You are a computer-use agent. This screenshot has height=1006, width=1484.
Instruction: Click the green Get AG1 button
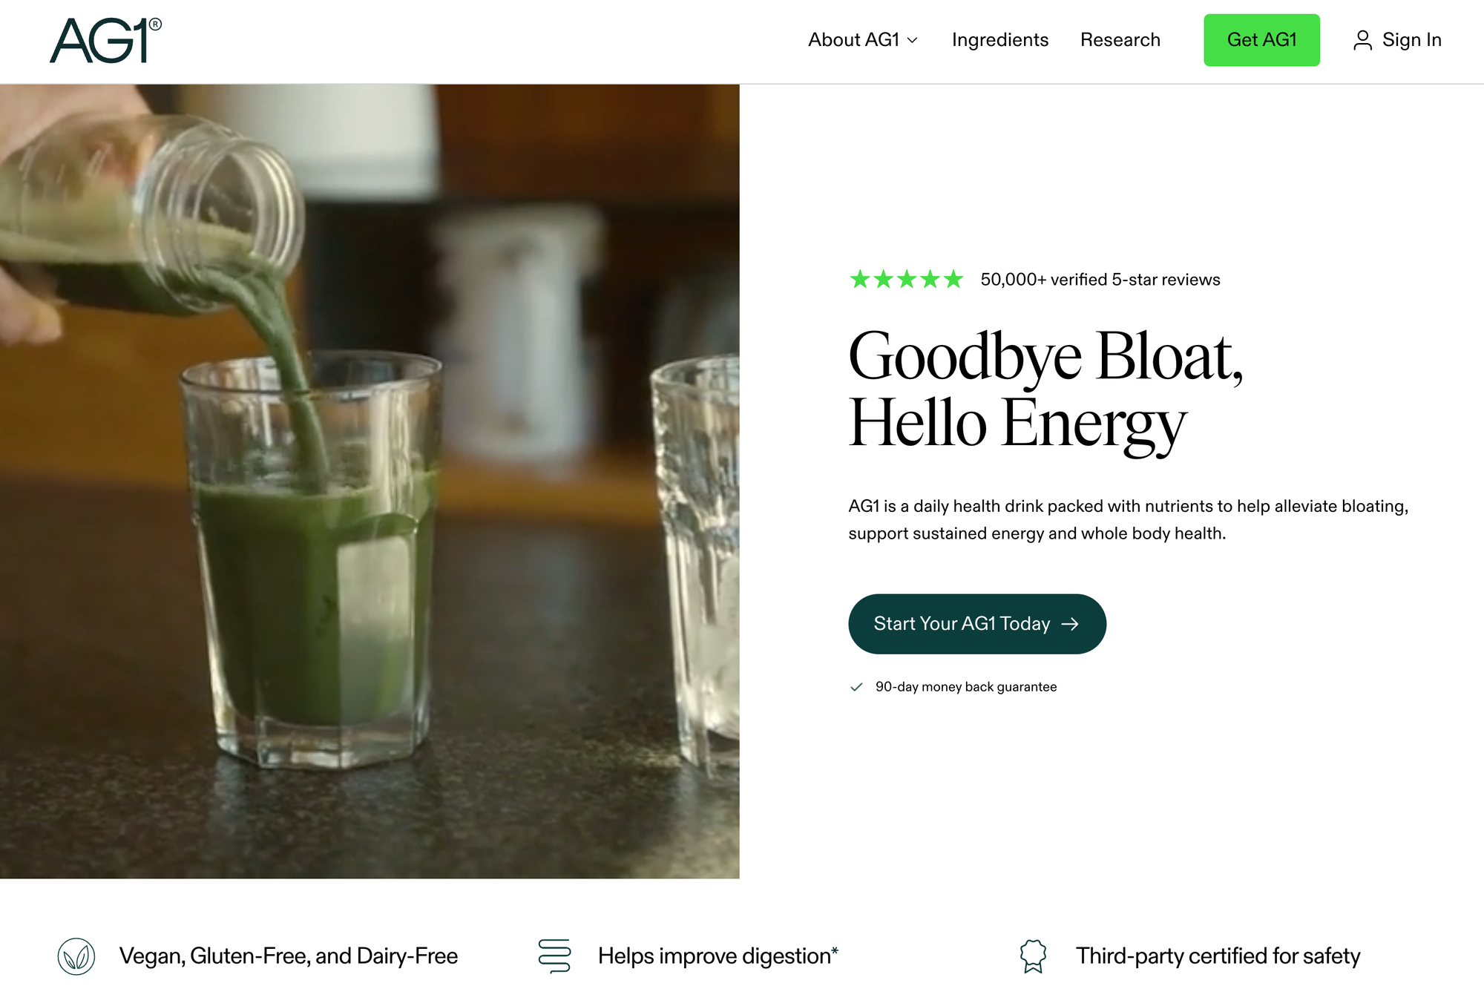tap(1261, 40)
